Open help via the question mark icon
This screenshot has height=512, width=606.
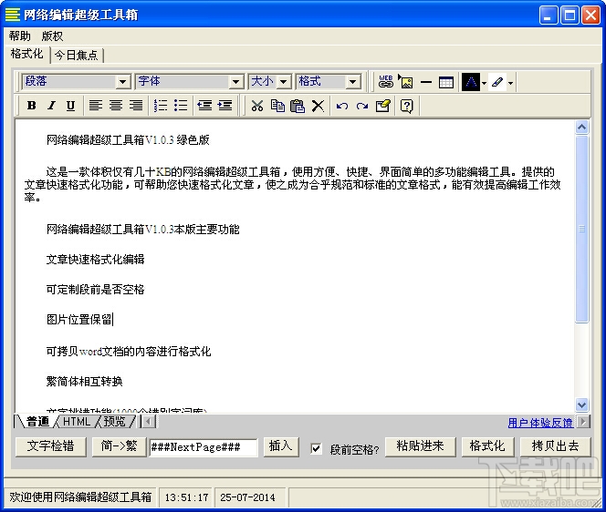(406, 106)
